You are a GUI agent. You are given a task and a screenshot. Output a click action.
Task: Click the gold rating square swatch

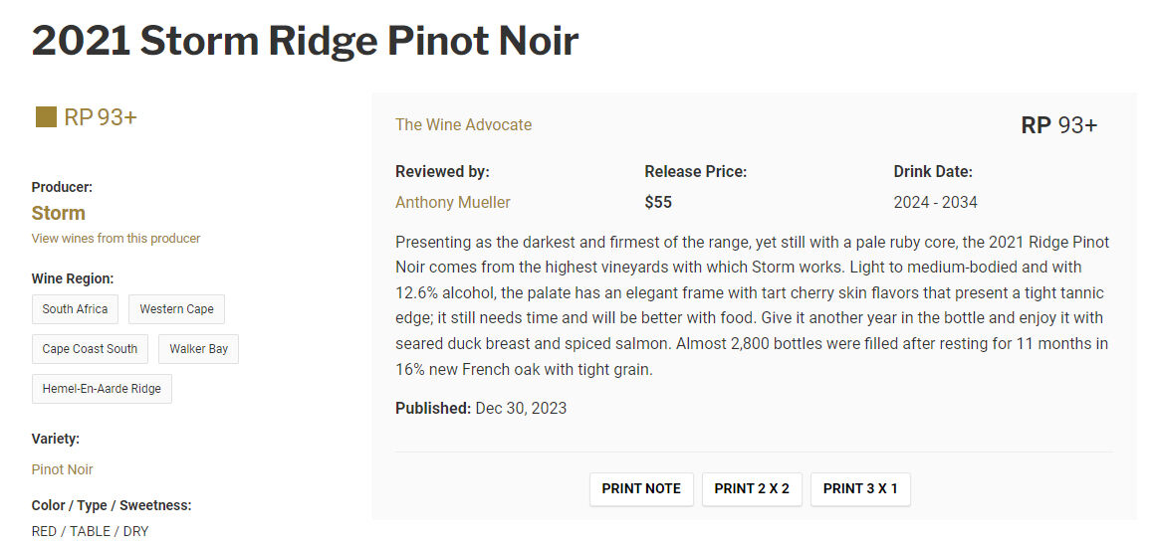46,117
